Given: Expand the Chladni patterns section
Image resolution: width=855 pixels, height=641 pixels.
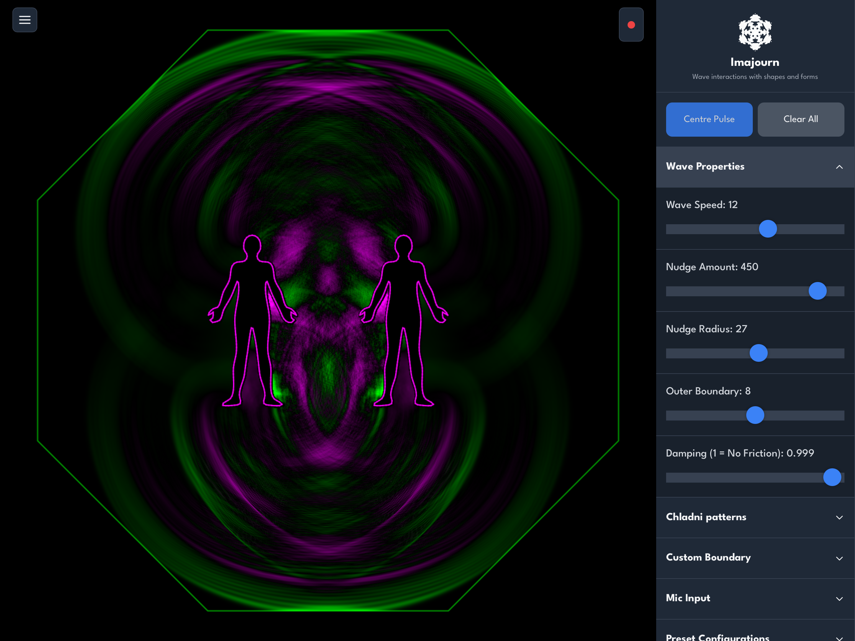Looking at the screenshot, I should pos(839,517).
